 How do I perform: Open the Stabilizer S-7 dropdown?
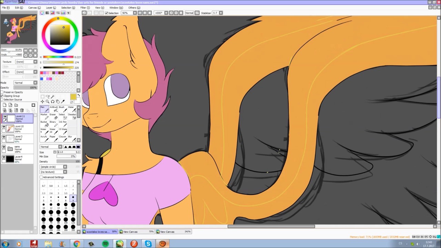(217, 13)
